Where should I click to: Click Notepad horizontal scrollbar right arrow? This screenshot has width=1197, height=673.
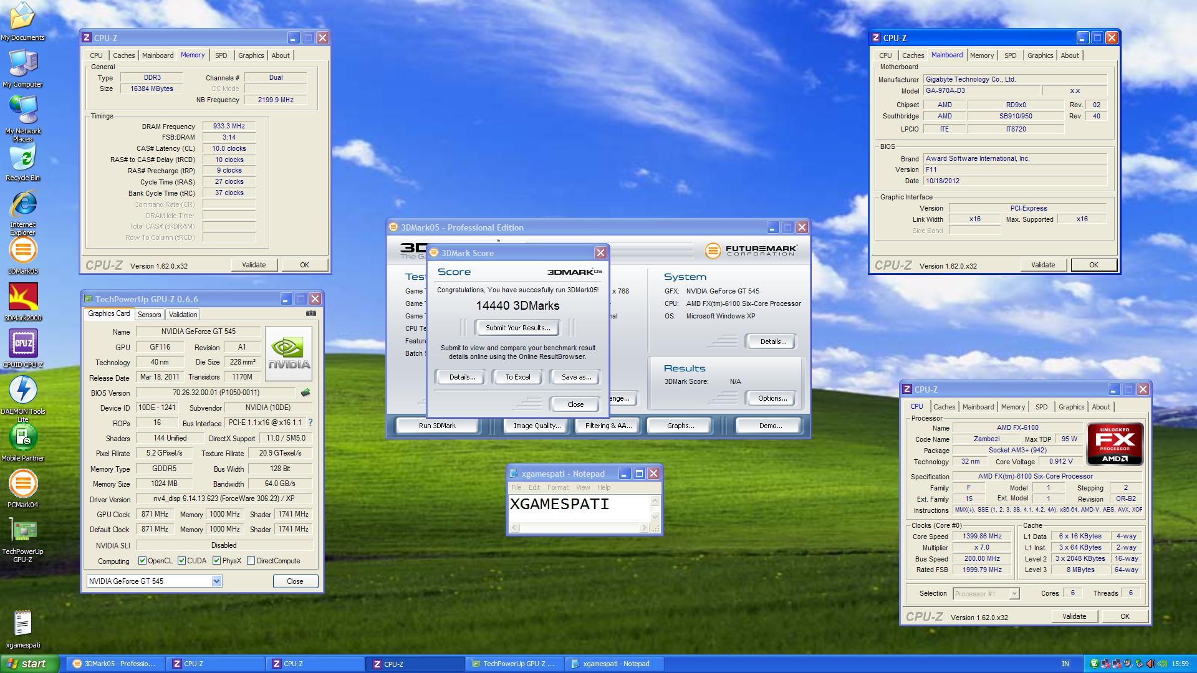click(644, 528)
